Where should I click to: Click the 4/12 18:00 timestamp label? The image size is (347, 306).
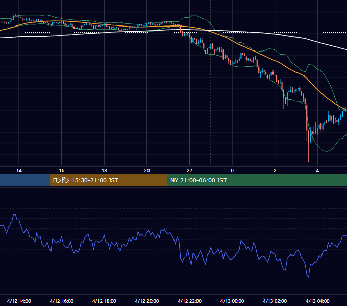click(x=104, y=301)
